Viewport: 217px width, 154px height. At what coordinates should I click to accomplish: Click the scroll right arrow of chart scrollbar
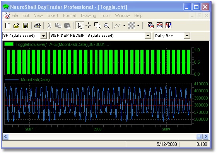pyautogui.click(x=206, y=137)
